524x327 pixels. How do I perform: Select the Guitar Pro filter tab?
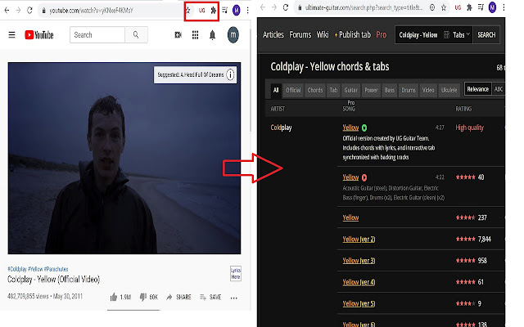350,90
